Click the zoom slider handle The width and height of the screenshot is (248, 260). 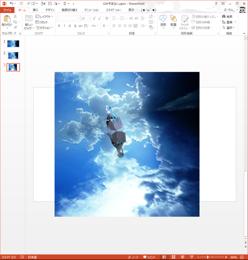208,257
